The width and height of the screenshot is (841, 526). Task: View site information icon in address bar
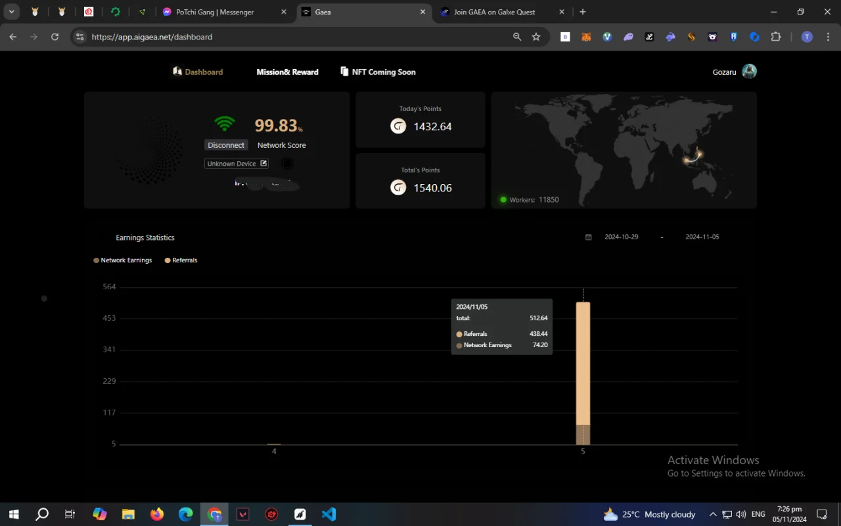click(x=80, y=37)
